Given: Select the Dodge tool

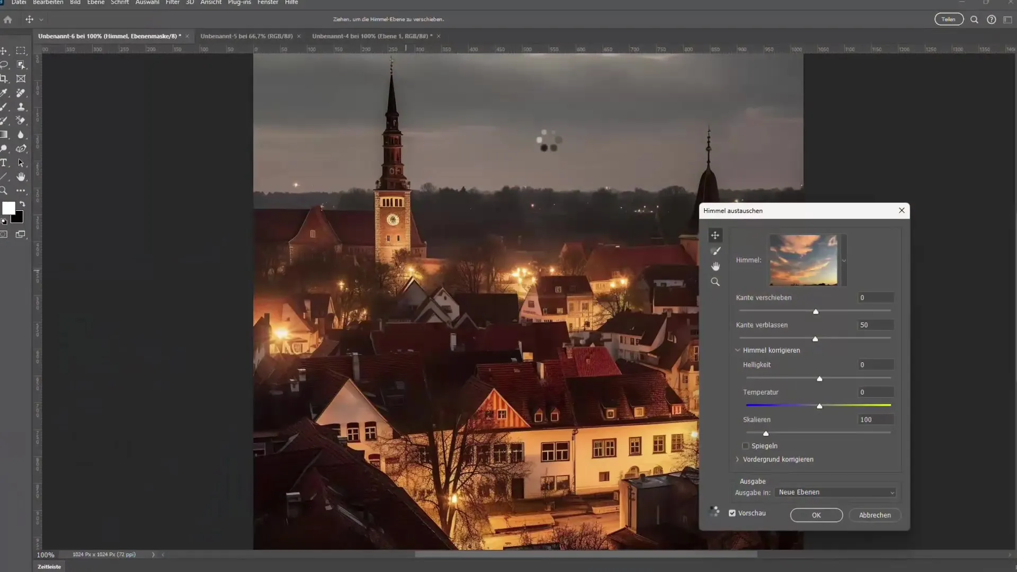Looking at the screenshot, I should [4, 149].
